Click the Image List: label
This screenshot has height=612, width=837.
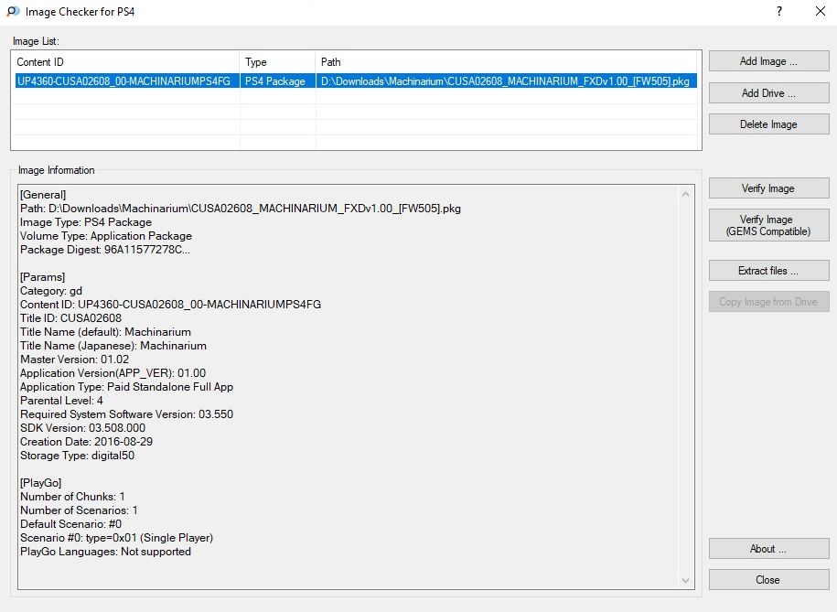point(36,41)
